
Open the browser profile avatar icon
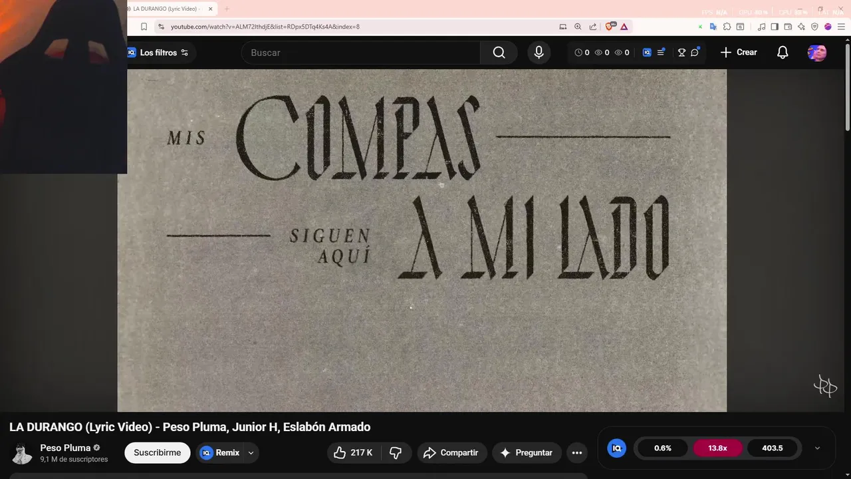pyautogui.click(x=828, y=27)
